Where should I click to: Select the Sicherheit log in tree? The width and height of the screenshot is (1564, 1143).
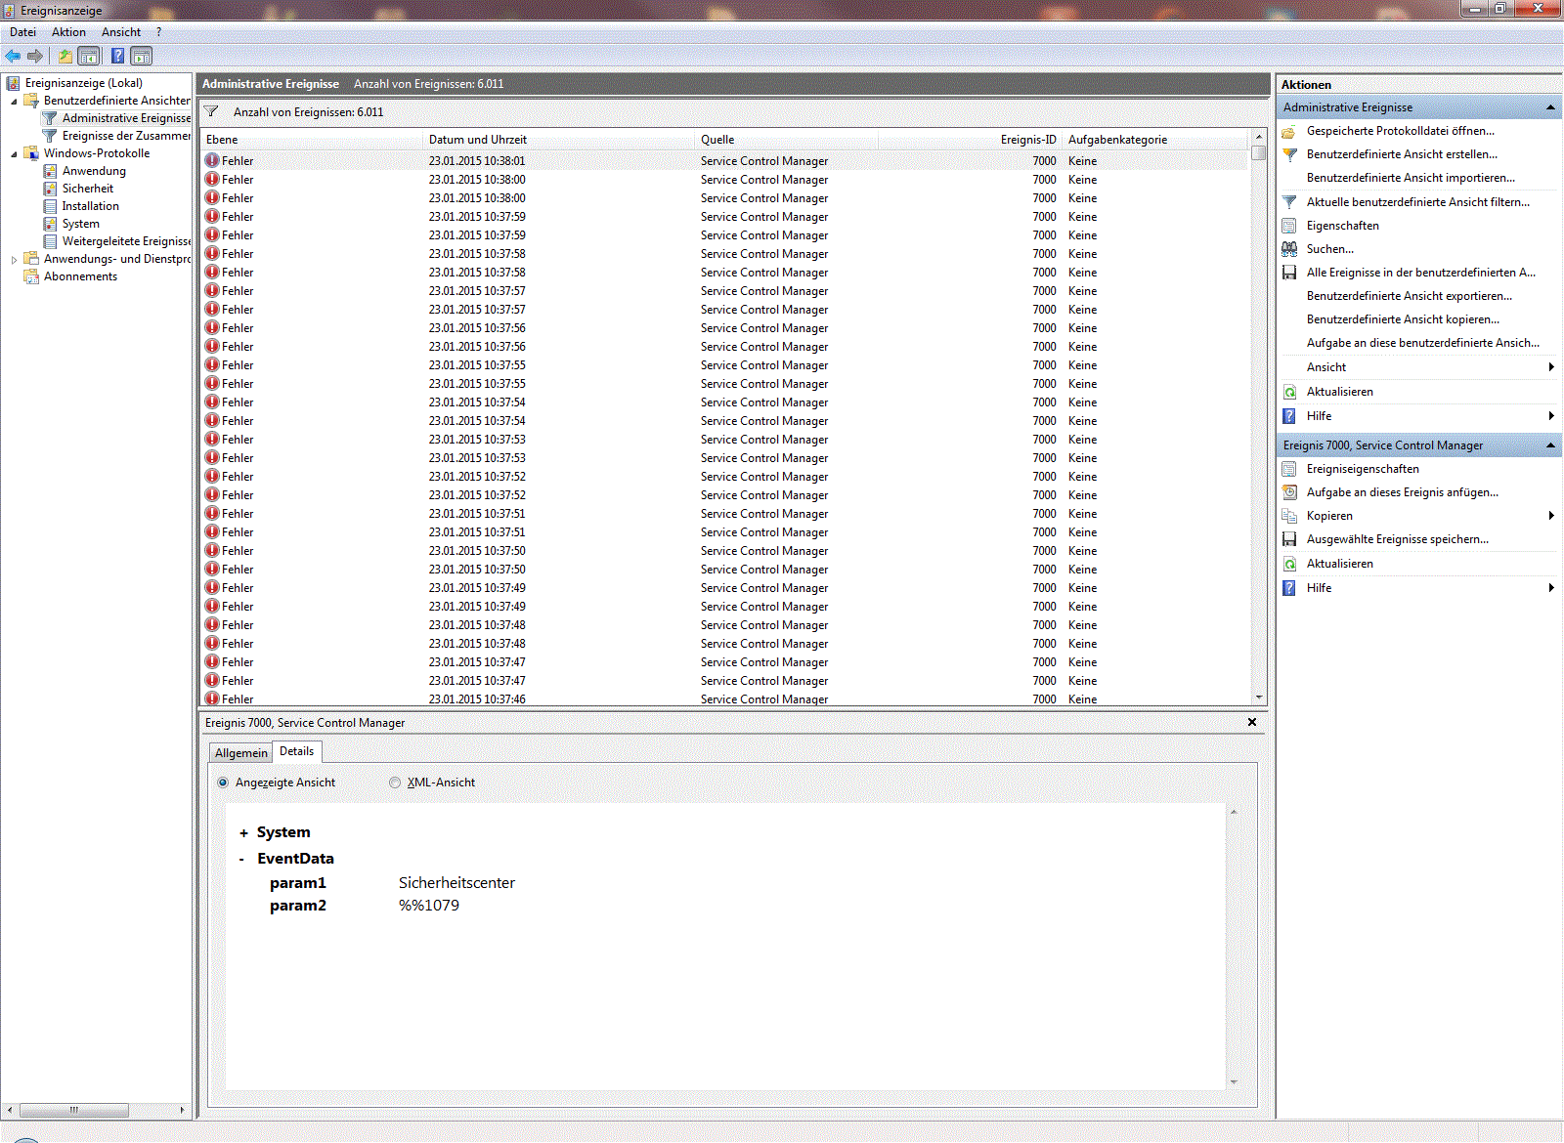(x=88, y=189)
